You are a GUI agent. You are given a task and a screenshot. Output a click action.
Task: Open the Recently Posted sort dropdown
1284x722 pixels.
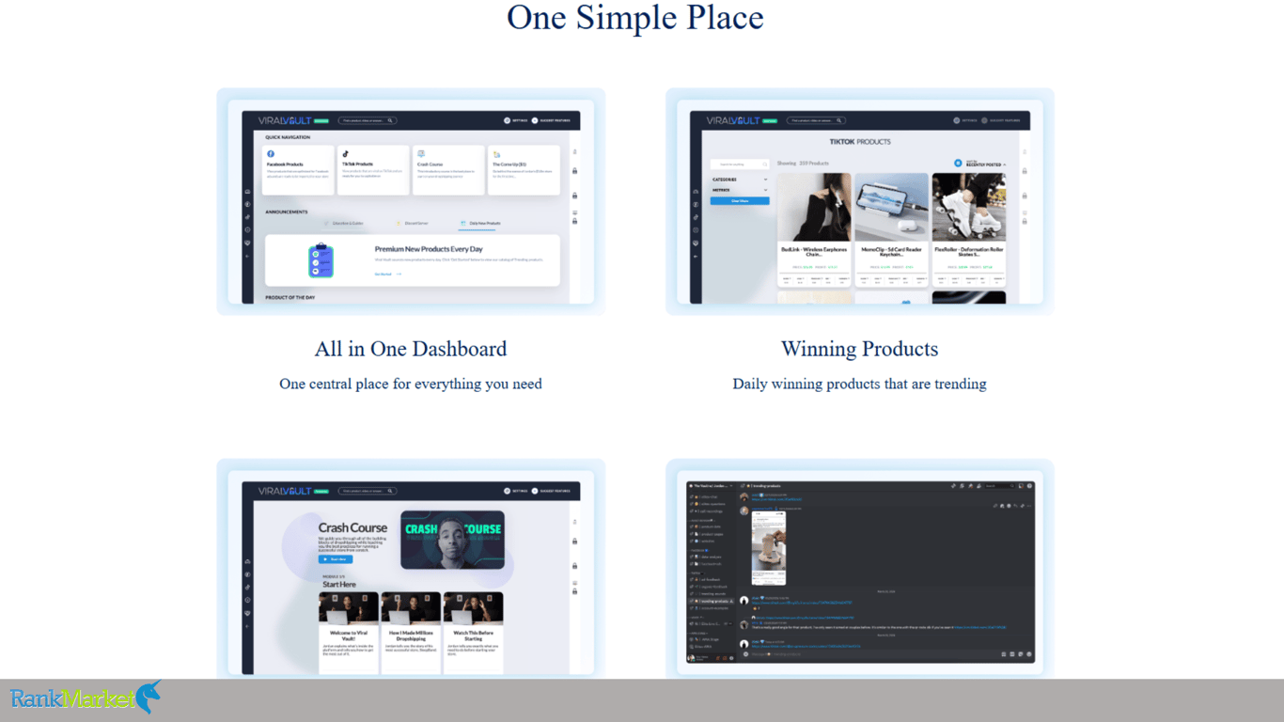986,164
